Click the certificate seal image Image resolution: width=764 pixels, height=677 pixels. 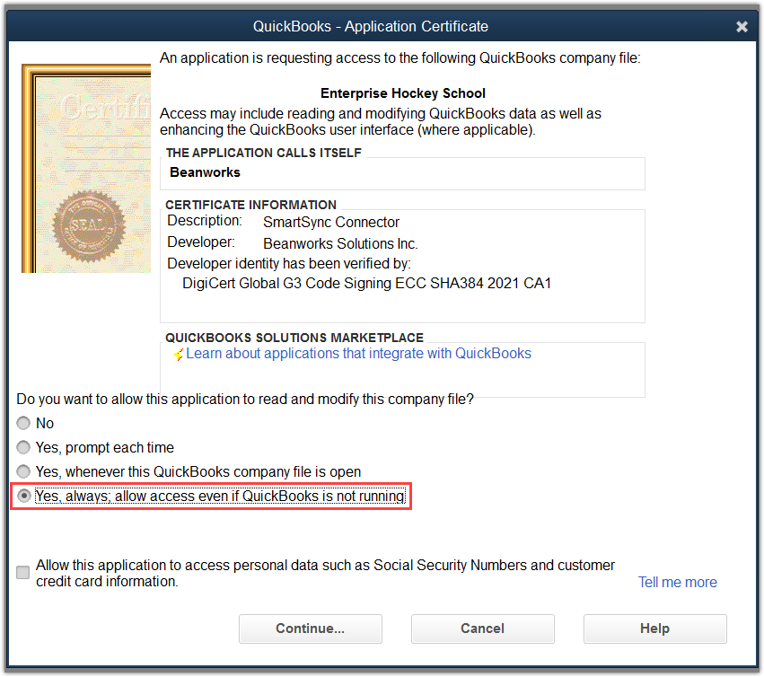click(x=89, y=226)
